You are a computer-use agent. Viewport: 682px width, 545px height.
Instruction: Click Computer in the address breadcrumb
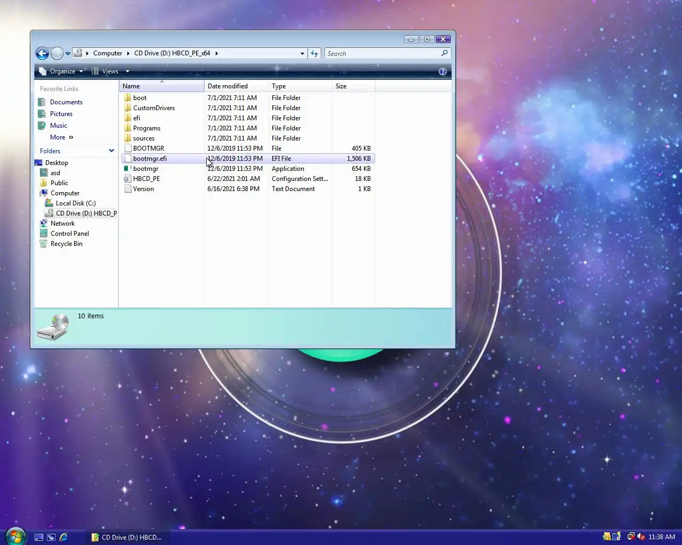(x=108, y=53)
